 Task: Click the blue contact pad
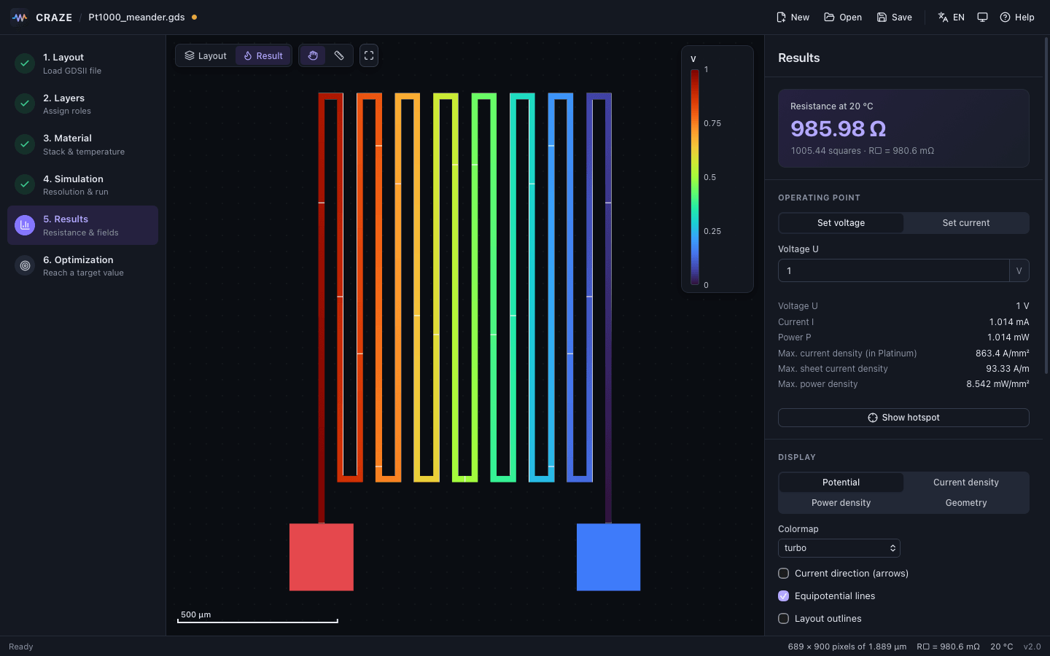(x=609, y=557)
